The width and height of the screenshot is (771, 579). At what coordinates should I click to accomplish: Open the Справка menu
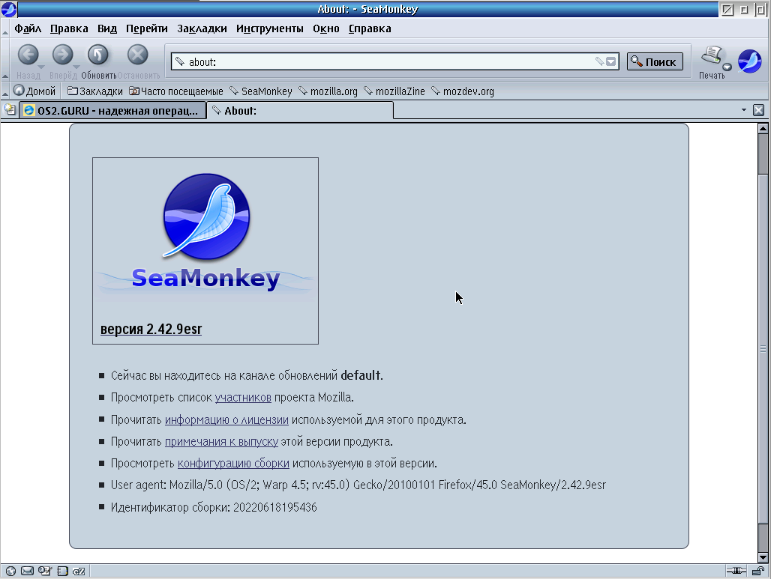click(x=370, y=29)
